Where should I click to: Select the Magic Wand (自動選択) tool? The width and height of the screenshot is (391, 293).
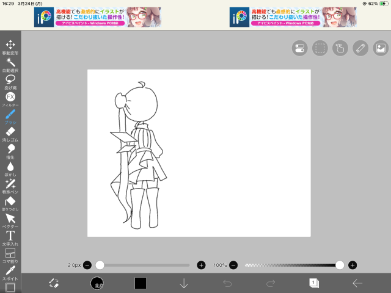click(x=10, y=65)
